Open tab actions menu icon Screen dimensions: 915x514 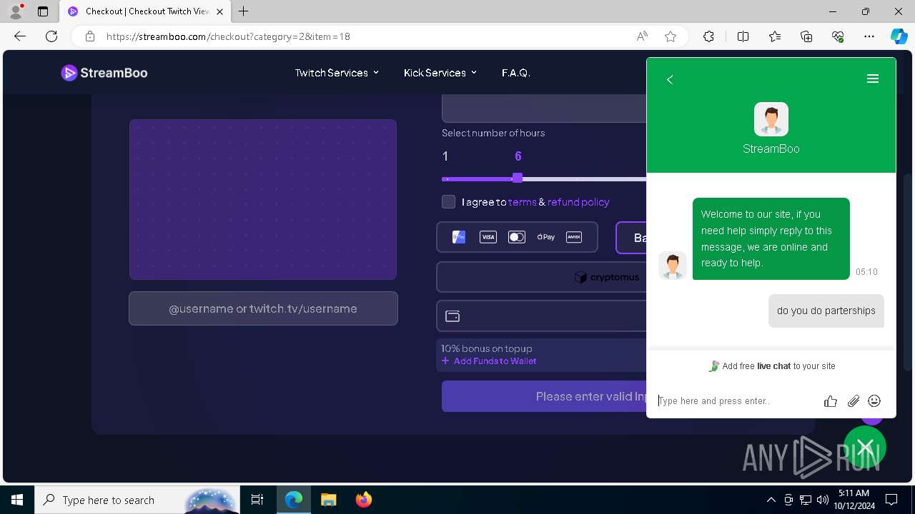[43, 11]
